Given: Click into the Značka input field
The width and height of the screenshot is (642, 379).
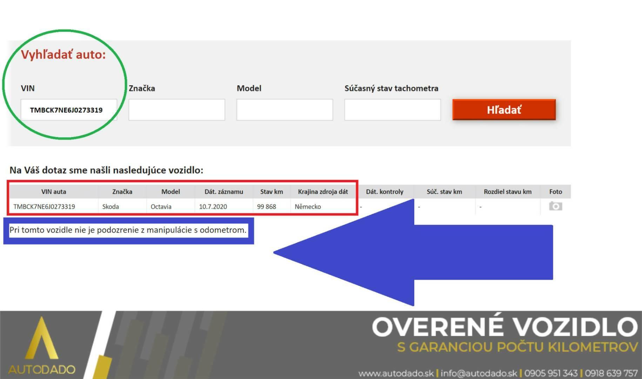Looking at the screenshot, I should [x=177, y=110].
